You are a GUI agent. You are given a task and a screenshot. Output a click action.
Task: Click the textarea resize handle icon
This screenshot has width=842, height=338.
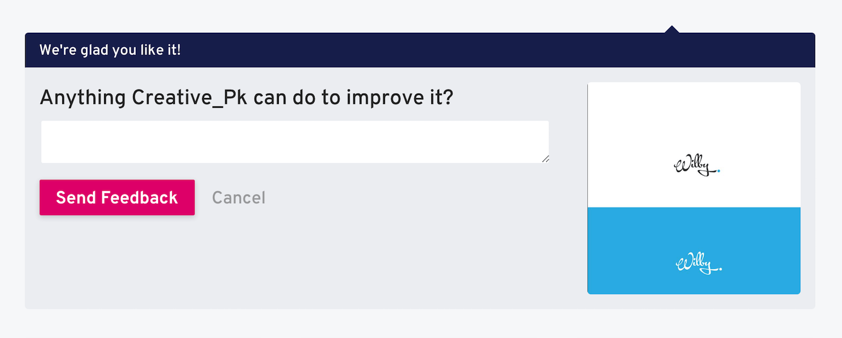[x=546, y=159]
